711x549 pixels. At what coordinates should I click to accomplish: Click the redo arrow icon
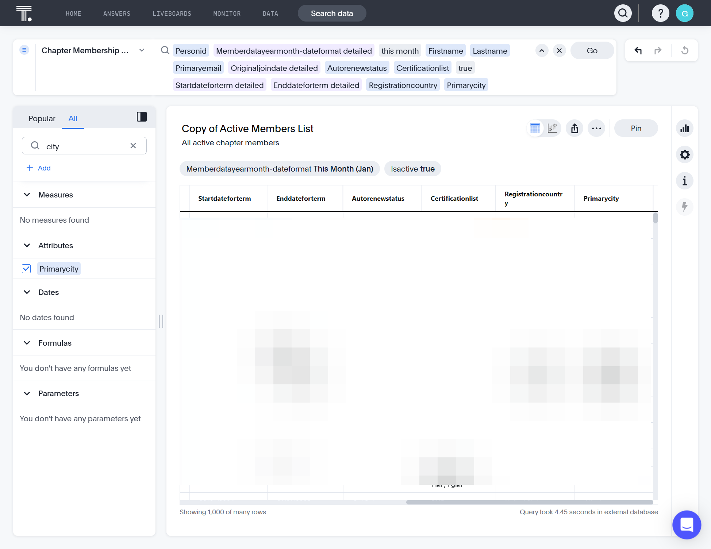point(658,51)
